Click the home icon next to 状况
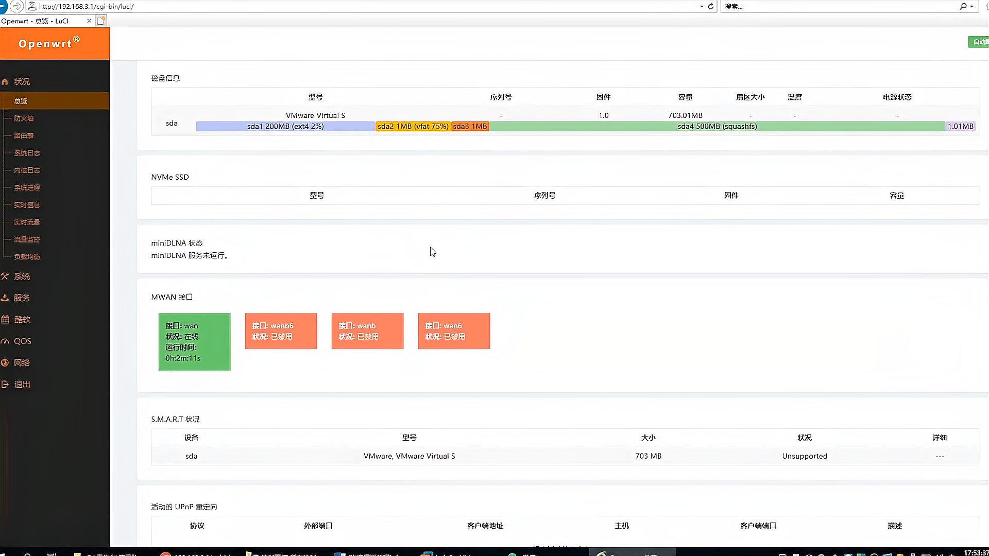Viewport: 989px width, 556px height. (x=5, y=82)
